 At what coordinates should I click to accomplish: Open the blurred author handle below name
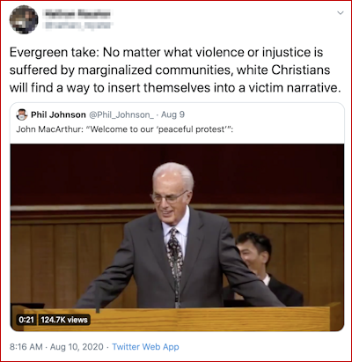click(x=77, y=26)
